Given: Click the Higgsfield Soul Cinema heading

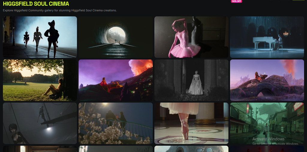Looking at the screenshot, I should 36,4.
